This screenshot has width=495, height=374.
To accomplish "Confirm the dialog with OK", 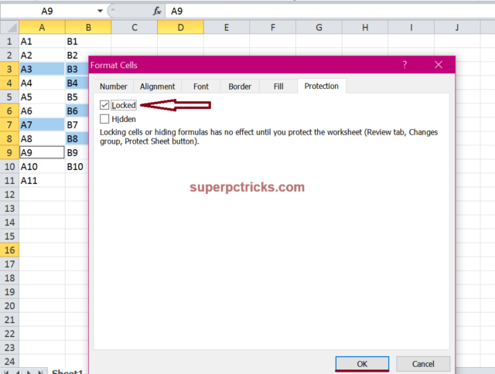I will pyautogui.click(x=362, y=364).
